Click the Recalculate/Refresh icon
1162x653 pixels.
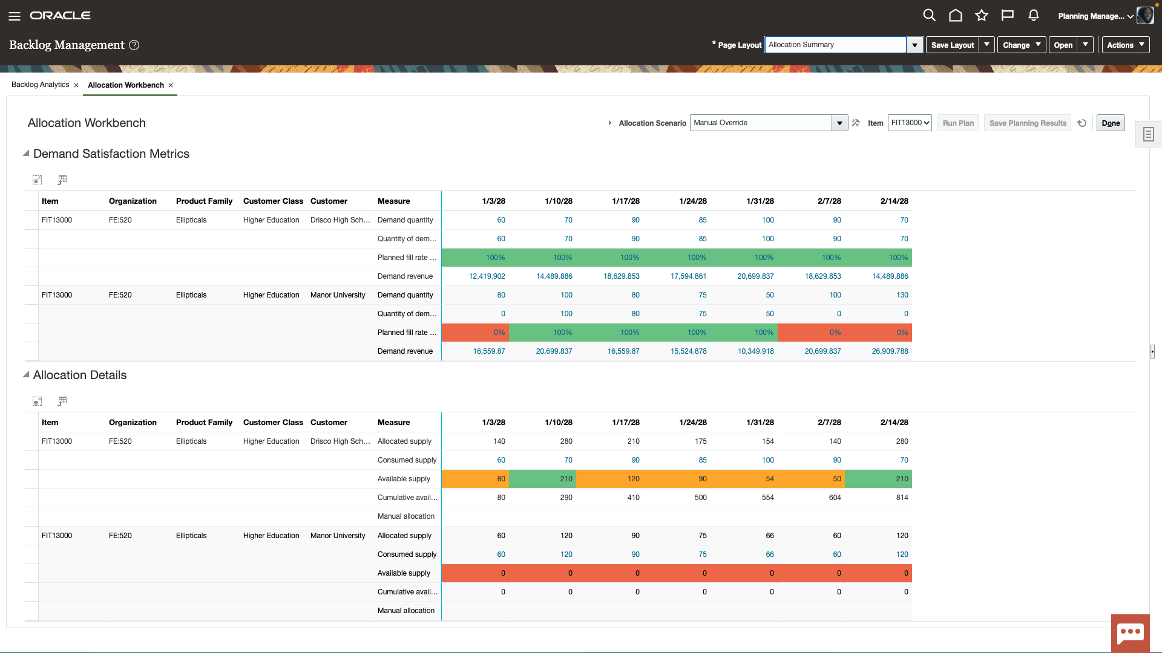pyautogui.click(x=1082, y=123)
